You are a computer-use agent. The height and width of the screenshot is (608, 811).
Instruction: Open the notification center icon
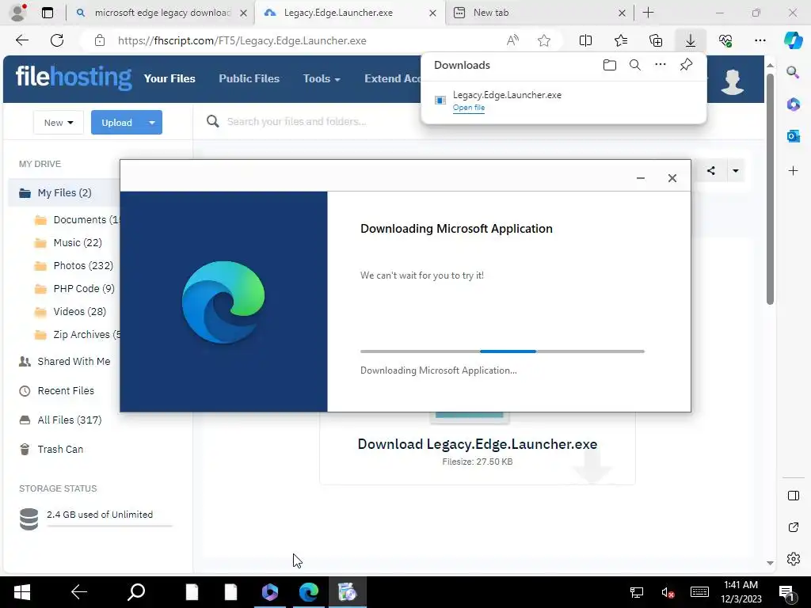(786, 592)
